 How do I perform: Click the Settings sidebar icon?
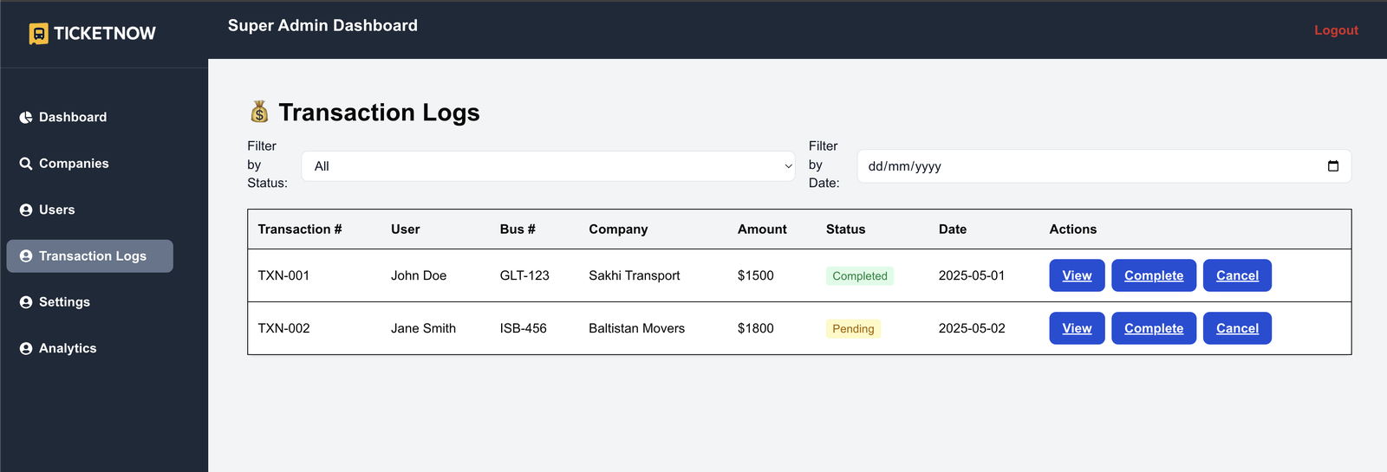pyautogui.click(x=26, y=302)
